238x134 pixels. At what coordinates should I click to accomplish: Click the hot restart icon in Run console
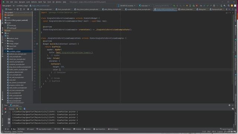(x=20, y=109)
